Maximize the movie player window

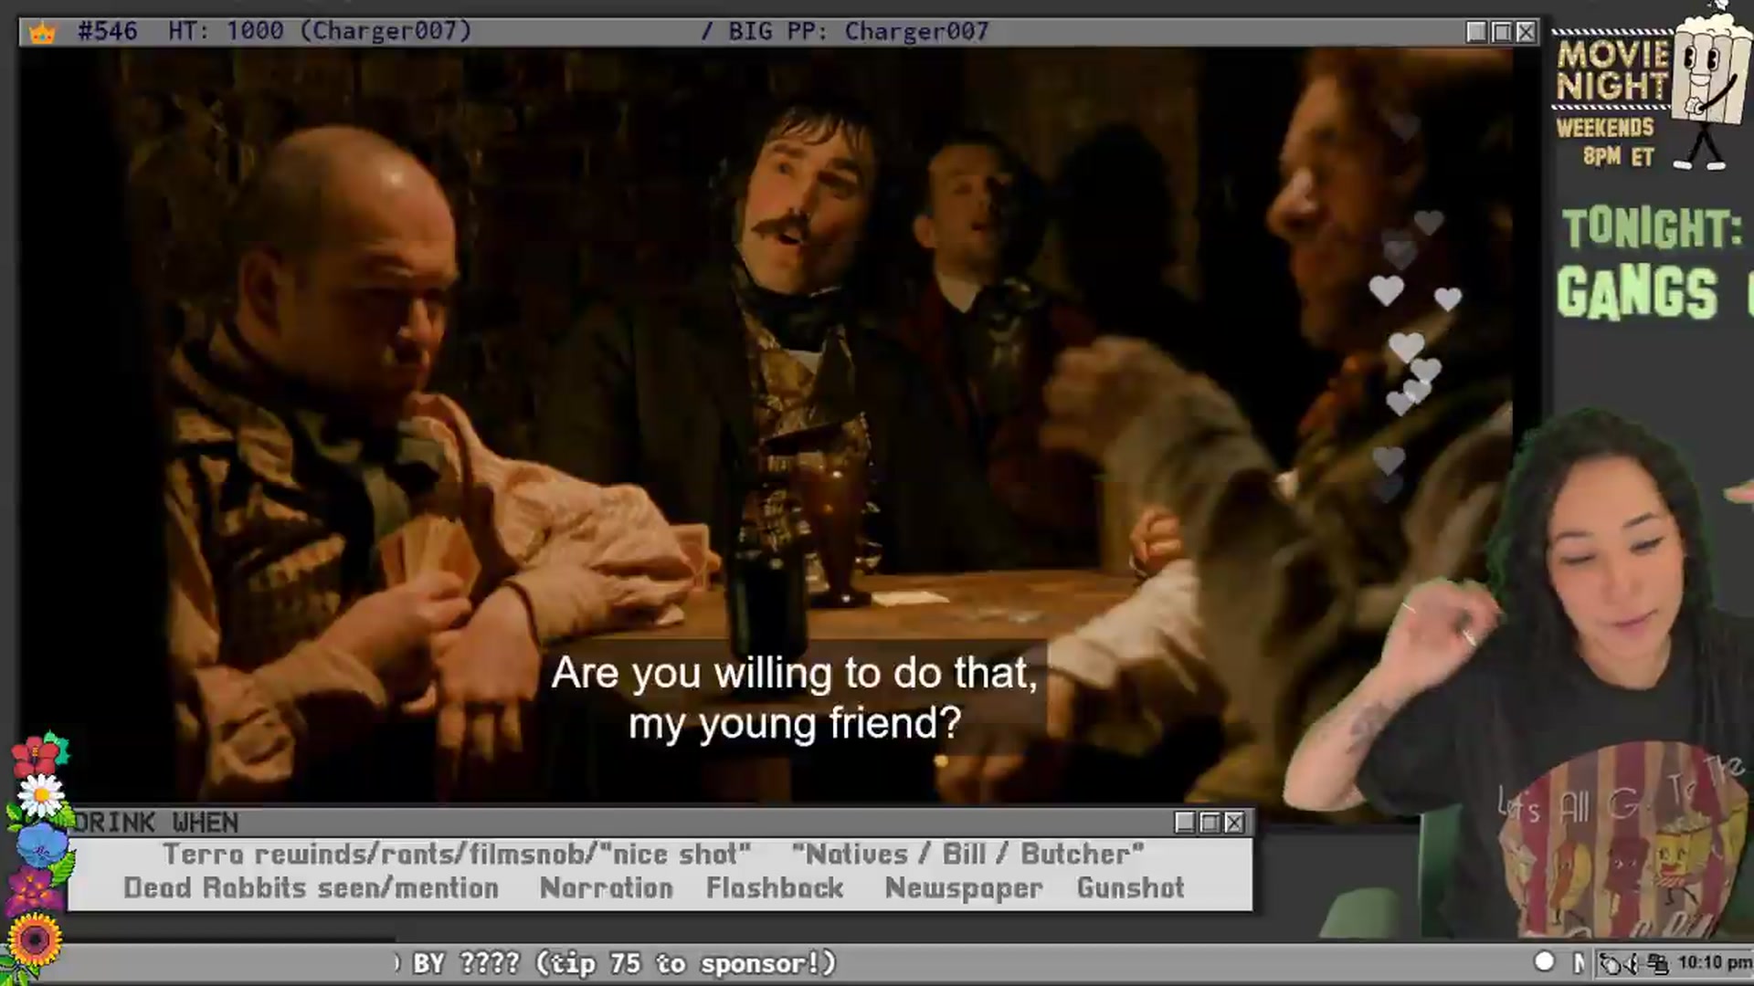coord(1501,32)
